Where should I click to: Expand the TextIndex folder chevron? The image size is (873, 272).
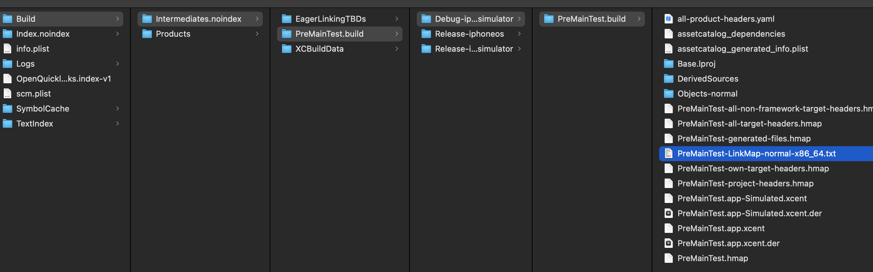pos(117,123)
